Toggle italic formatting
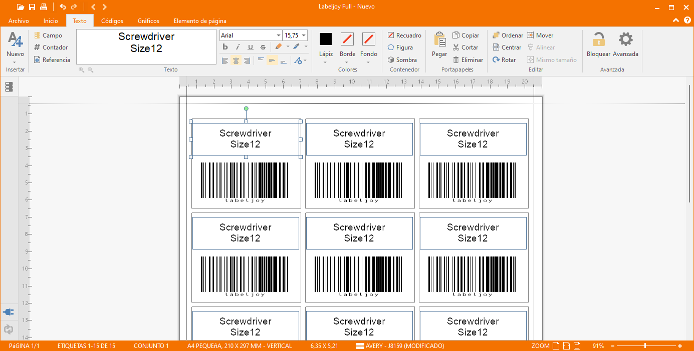 tap(238, 47)
